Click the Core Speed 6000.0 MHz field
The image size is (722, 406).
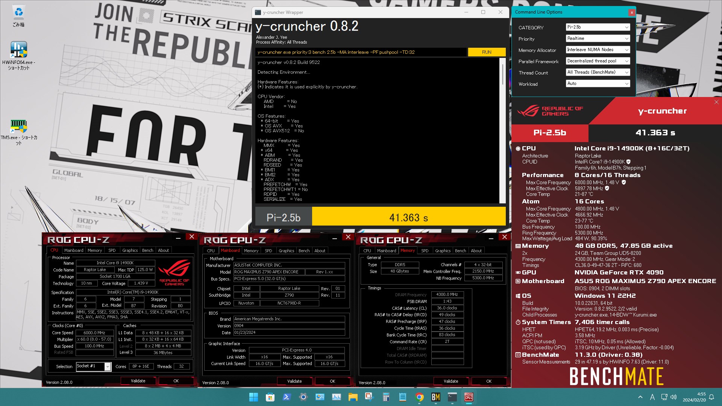94,333
